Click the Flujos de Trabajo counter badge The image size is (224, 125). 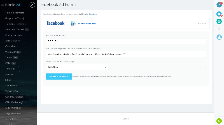pos(27,30)
